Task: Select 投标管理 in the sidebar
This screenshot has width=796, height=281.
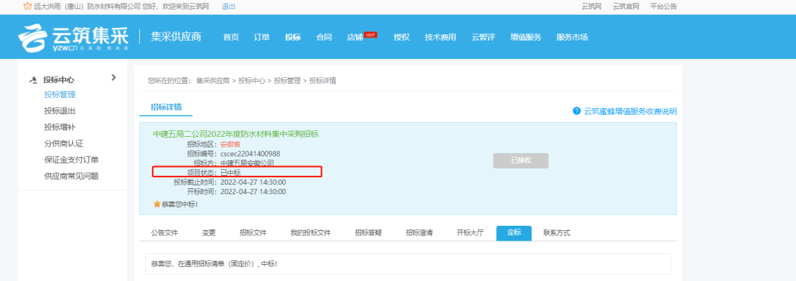Action: point(60,95)
